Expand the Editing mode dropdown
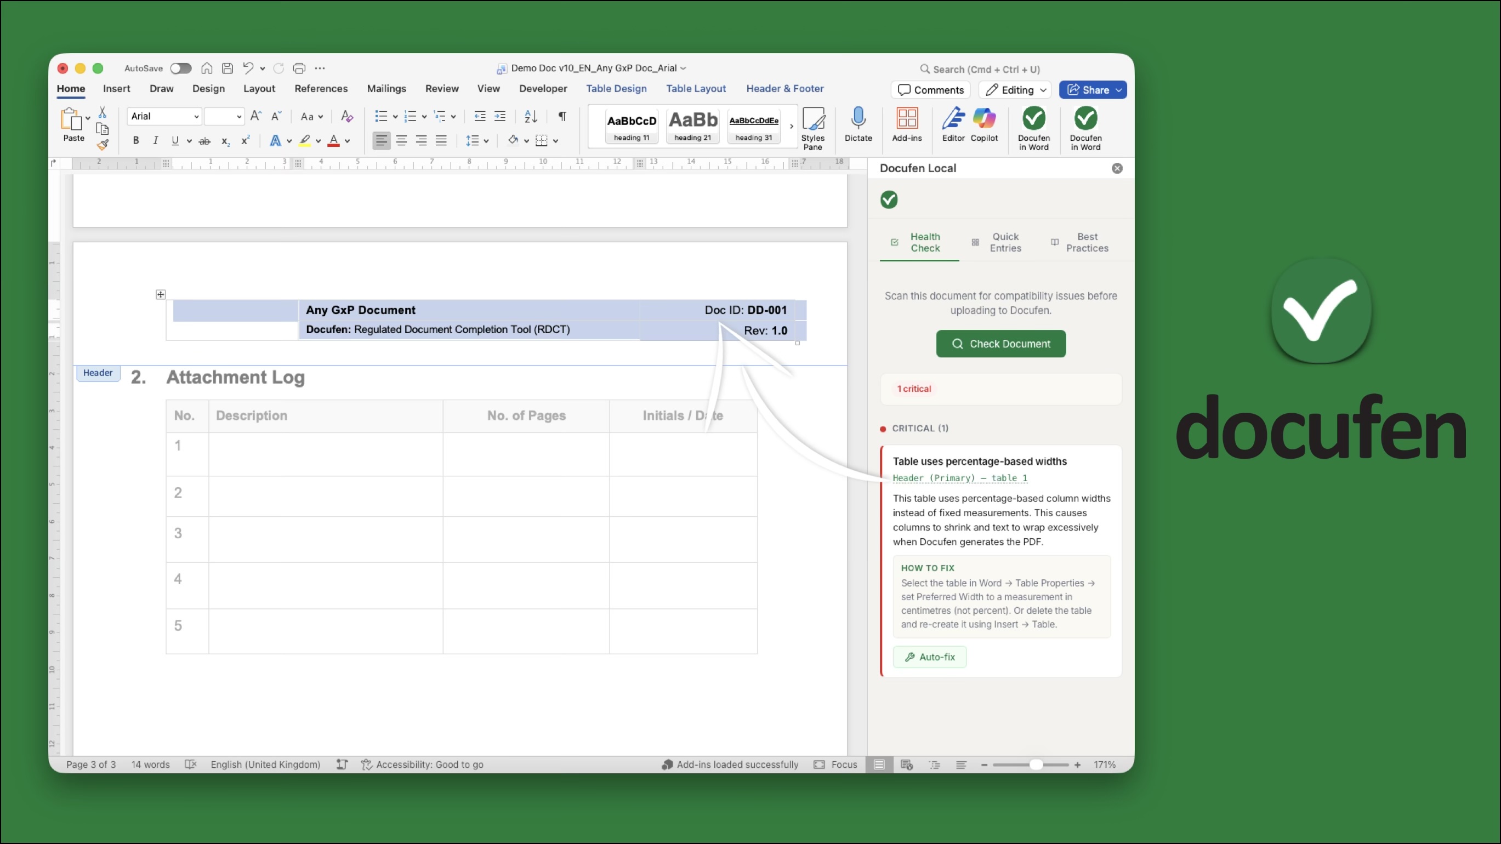Image resolution: width=1501 pixels, height=844 pixels. coord(1016,90)
